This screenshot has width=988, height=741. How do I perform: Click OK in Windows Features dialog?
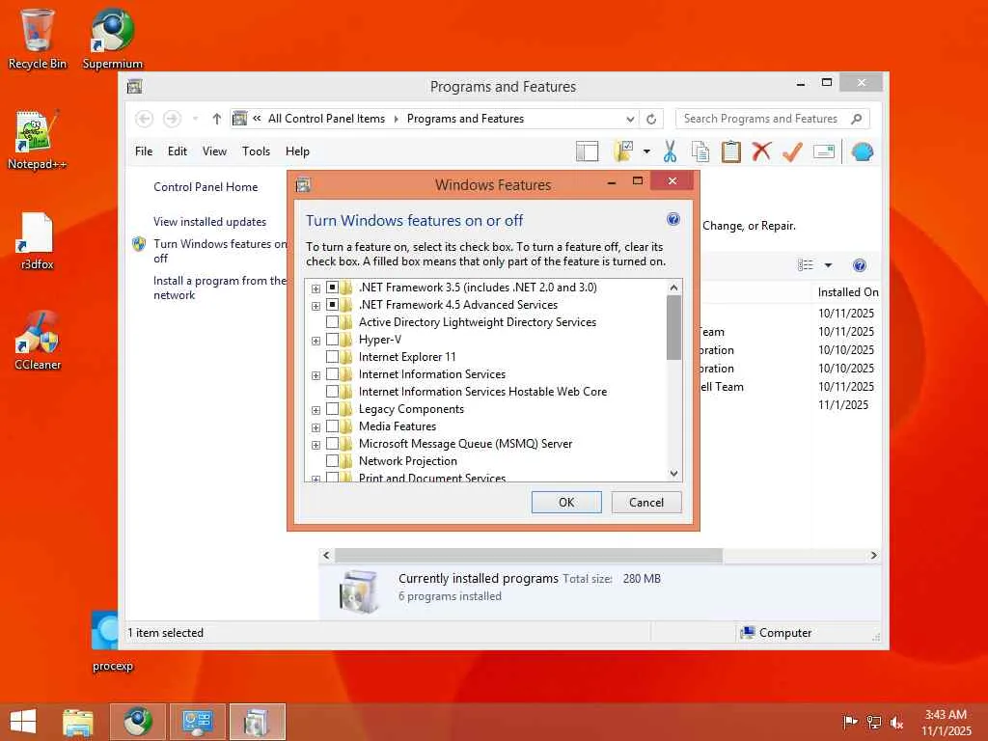tap(566, 502)
